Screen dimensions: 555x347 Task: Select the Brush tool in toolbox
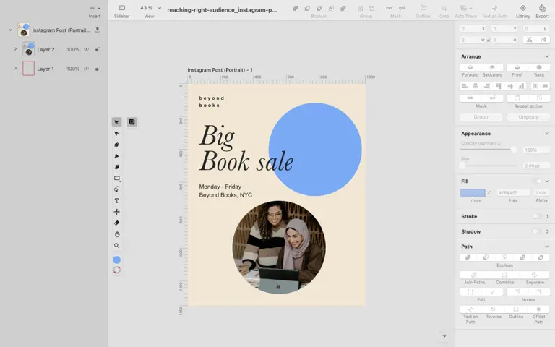pos(116,167)
